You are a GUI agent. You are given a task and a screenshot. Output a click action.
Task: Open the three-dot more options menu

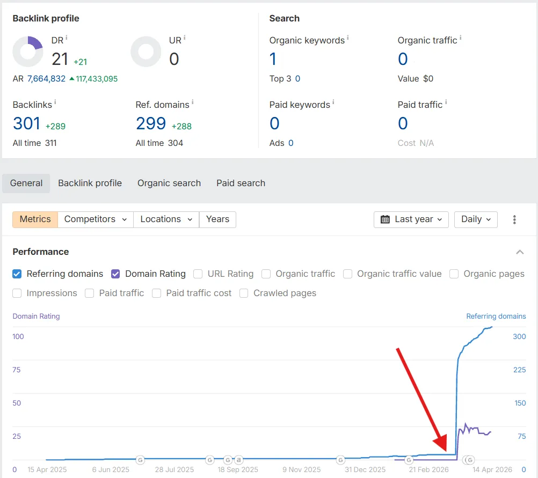click(514, 219)
